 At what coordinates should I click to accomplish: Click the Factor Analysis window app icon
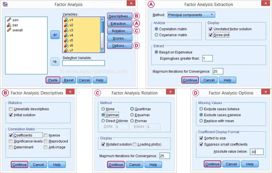pos(5,4)
